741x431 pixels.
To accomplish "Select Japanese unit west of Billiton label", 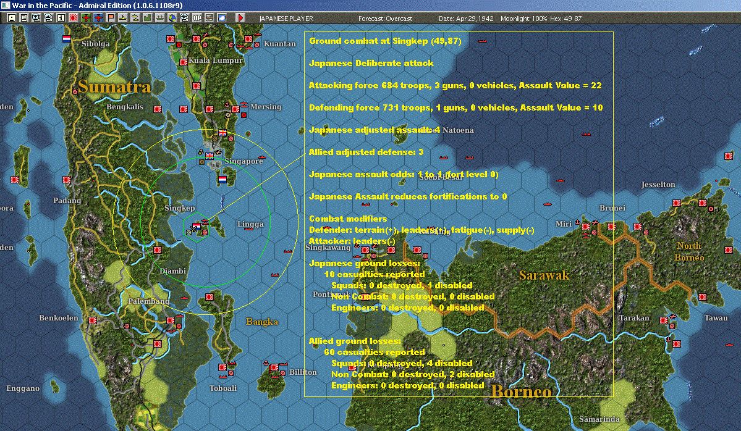I will tap(274, 368).
